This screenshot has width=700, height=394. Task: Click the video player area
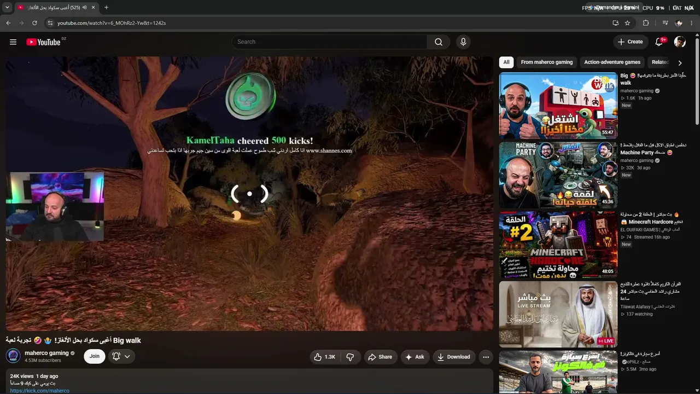[249, 193]
